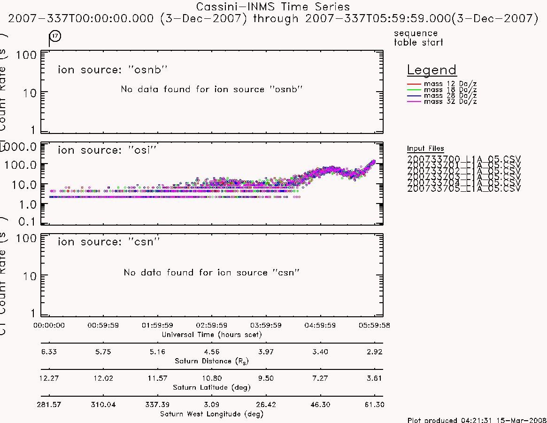The width and height of the screenshot is (547, 423).
Task: Click west longitude value 310.04
Action: tap(103, 405)
